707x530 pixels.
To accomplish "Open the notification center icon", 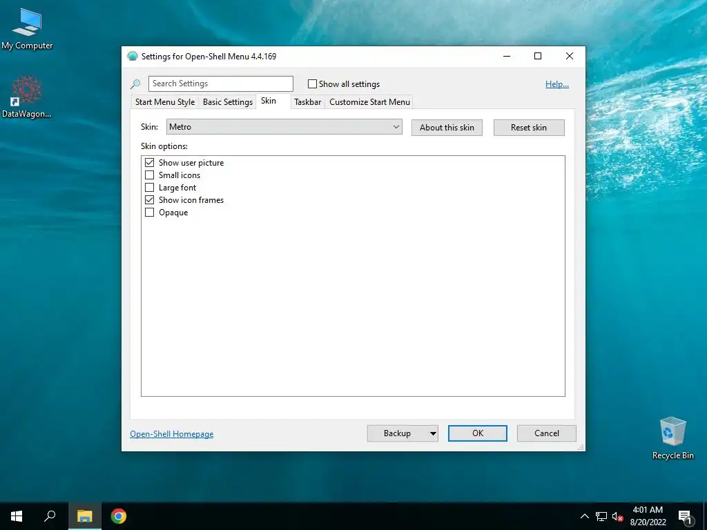I will pyautogui.click(x=685, y=516).
